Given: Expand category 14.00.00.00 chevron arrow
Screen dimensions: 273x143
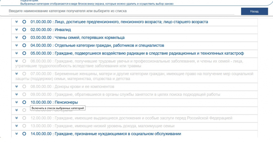Looking at the screenshot, I should point(17,134).
